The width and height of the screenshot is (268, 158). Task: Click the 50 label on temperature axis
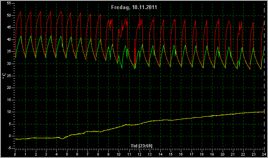click(x=9, y=15)
